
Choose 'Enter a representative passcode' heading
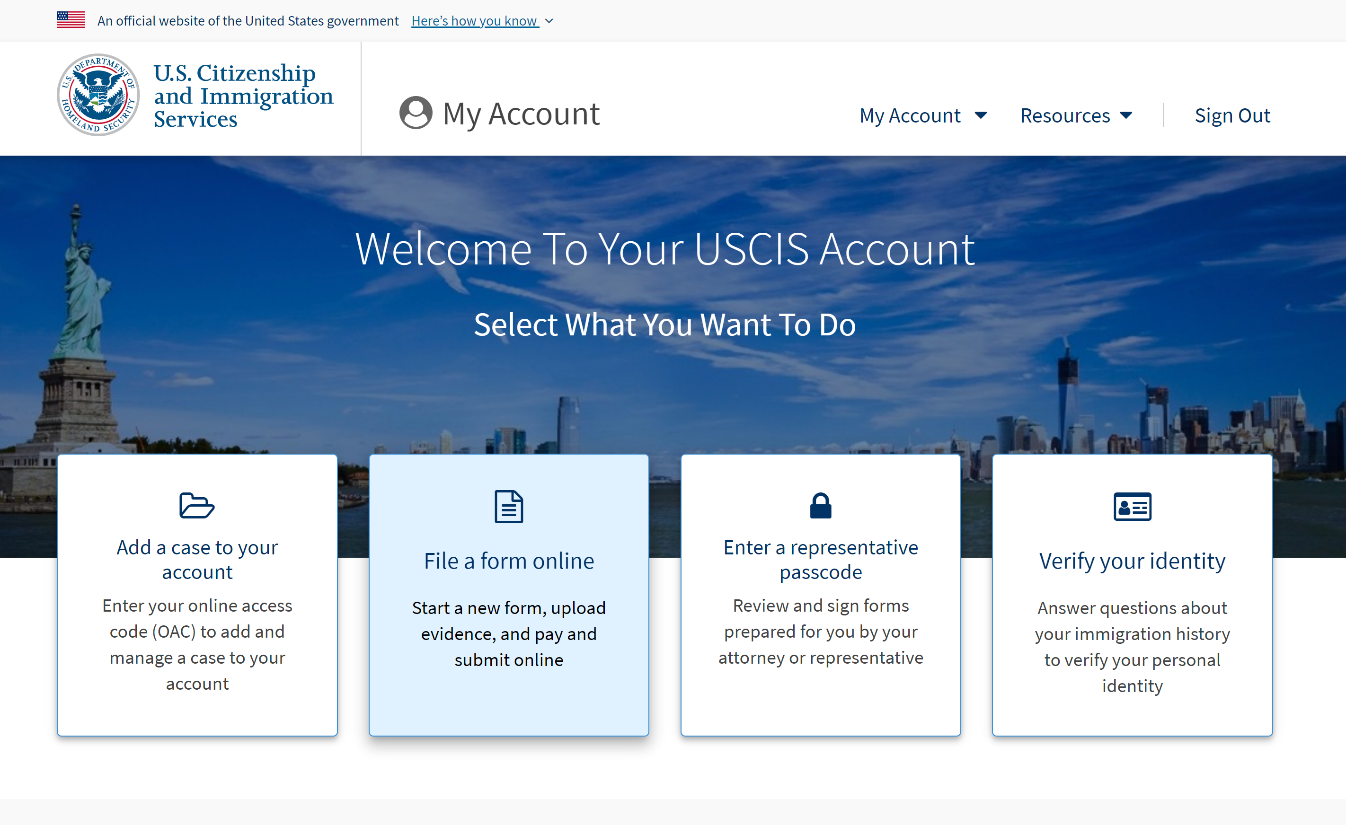[x=821, y=559]
